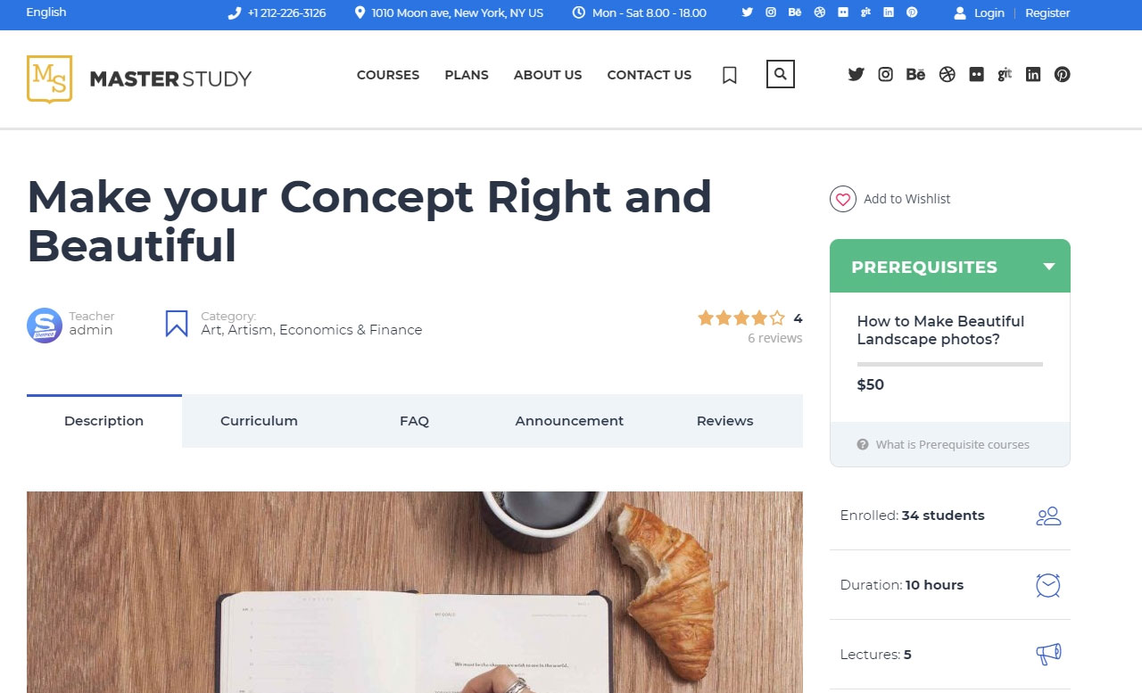Switch to the Curriculum tab

[x=259, y=421]
